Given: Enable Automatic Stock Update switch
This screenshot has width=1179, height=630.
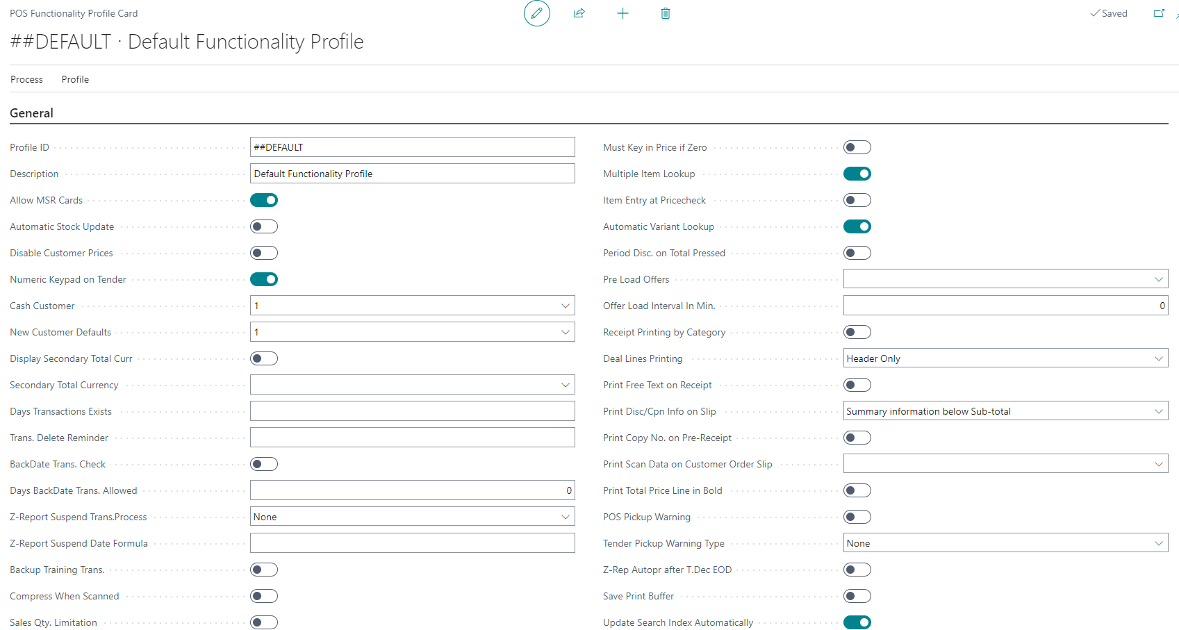Looking at the screenshot, I should point(264,226).
